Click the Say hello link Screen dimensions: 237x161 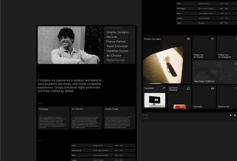[x=204, y=97]
